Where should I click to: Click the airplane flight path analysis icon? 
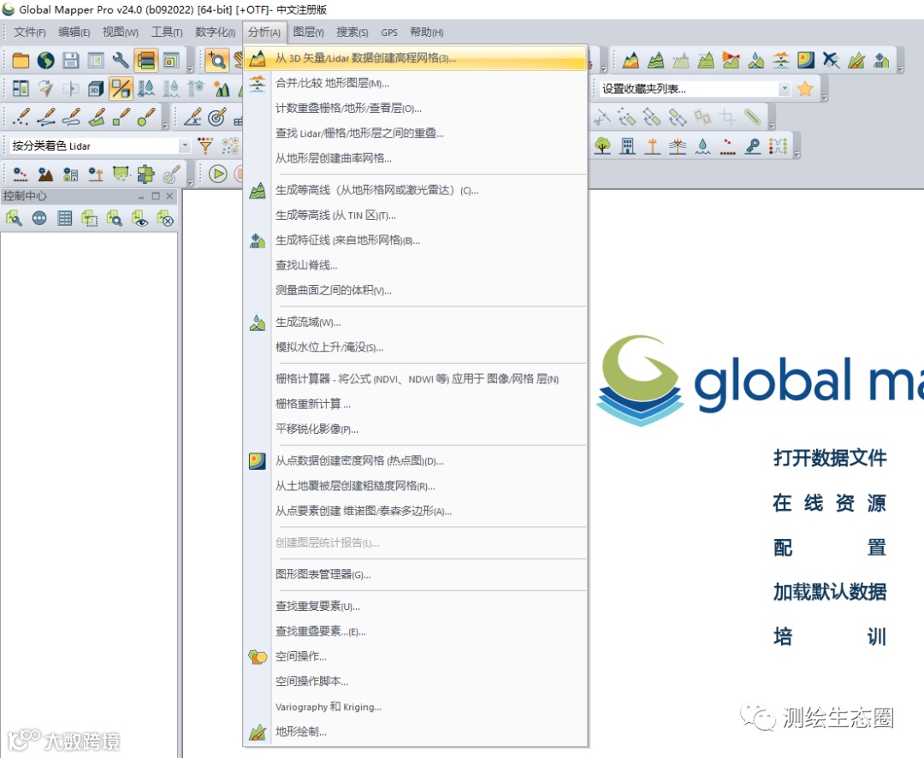point(831,60)
